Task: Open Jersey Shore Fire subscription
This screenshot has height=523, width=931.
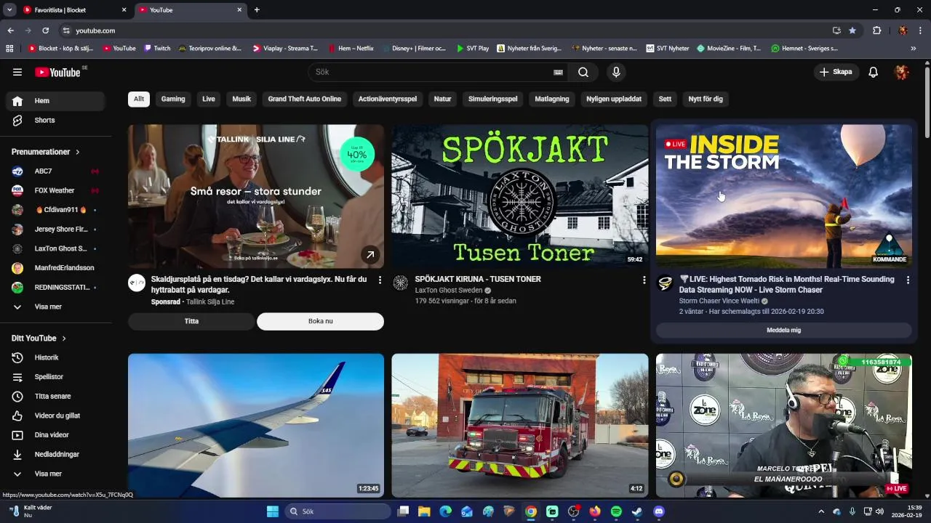Action: 55,229
